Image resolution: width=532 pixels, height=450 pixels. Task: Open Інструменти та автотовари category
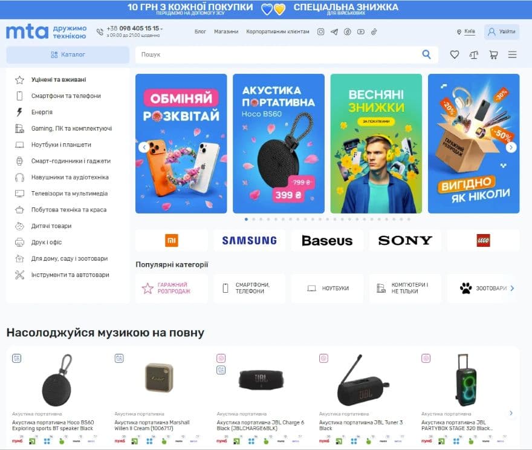[70, 275]
